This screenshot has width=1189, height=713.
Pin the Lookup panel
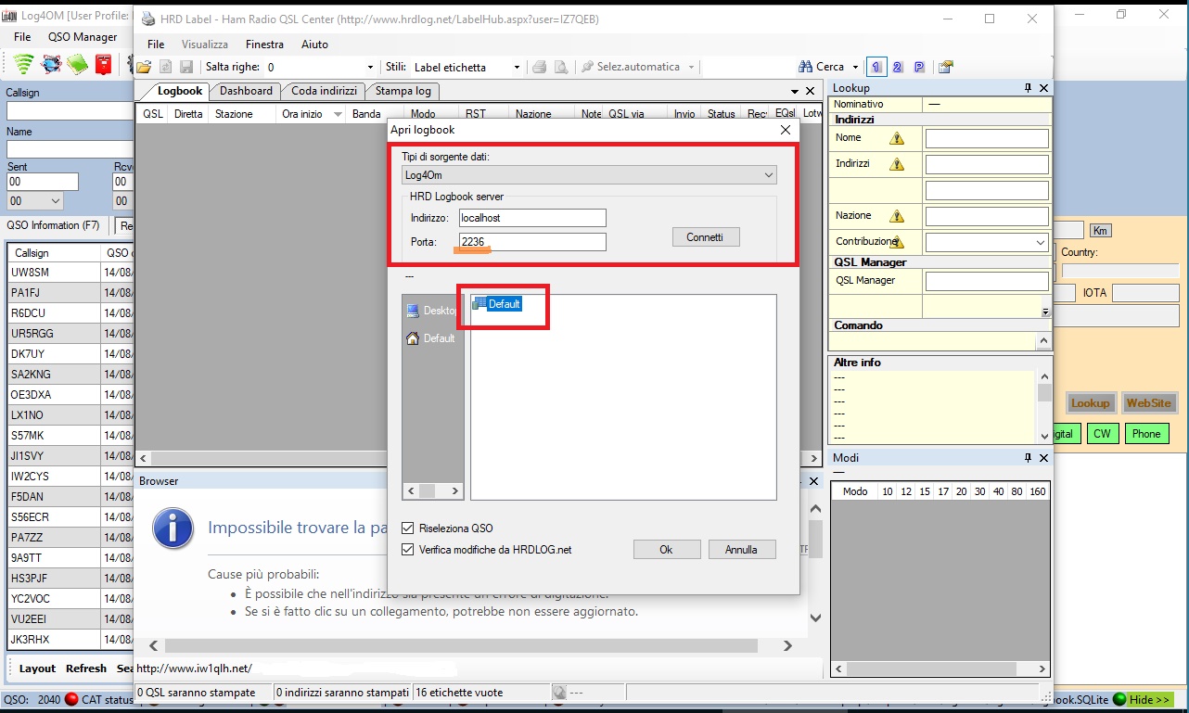[1028, 88]
